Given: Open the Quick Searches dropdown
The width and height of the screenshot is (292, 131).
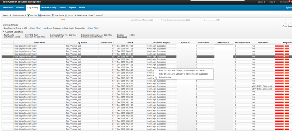Looking at the screenshot, I should (19, 15).
